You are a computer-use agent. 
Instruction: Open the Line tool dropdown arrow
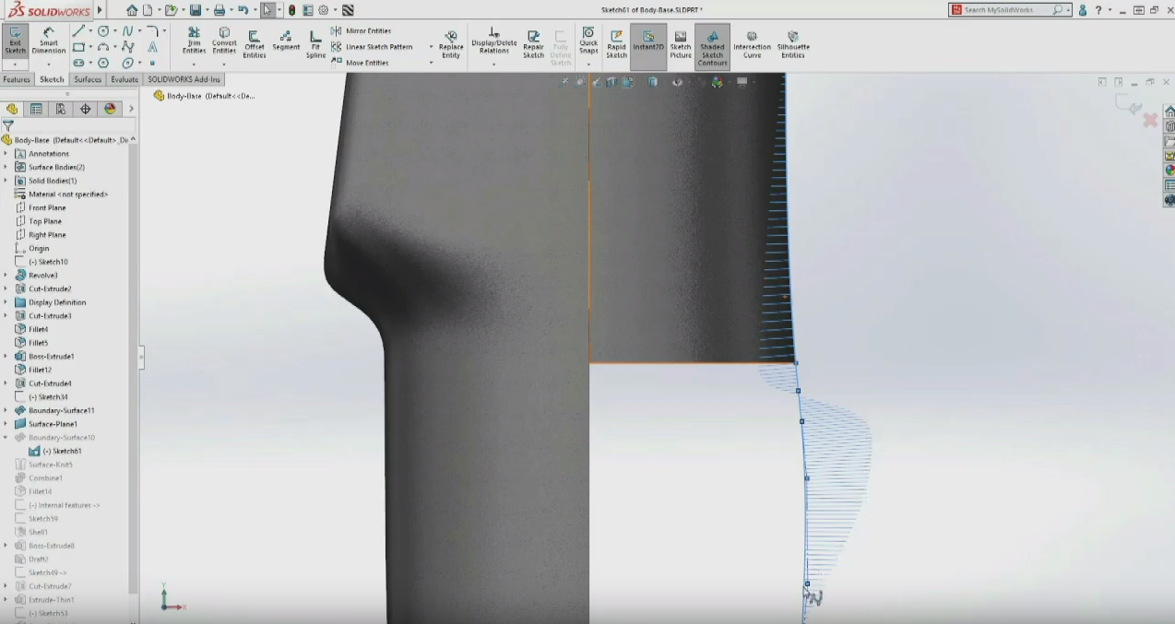(89, 31)
